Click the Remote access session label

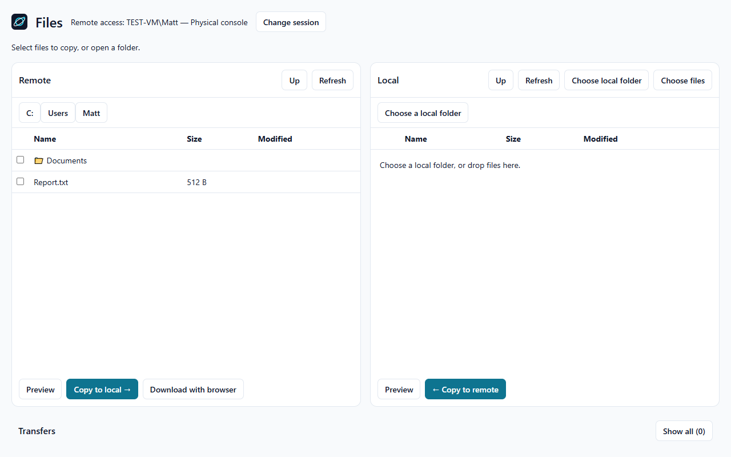pyautogui.click(x=159, y=23)
